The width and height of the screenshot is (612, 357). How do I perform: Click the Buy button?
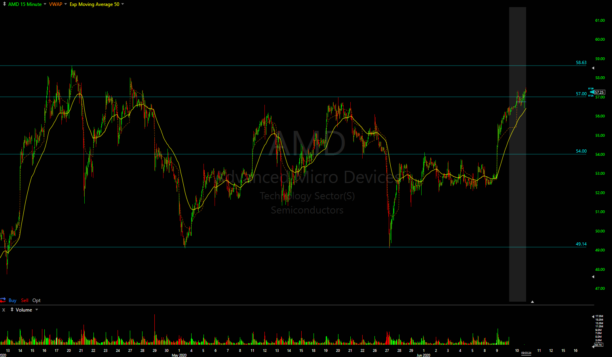coord(13,300)
